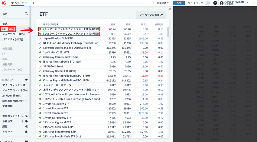257x142 pixels.
Task: Click green dot beside 1nvest Palladium ETF
Action: [40, 104]
